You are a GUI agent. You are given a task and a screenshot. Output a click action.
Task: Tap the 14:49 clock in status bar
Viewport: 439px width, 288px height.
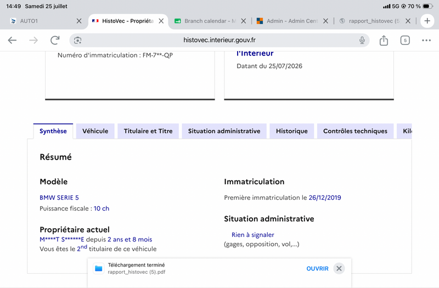click(13, 6)
